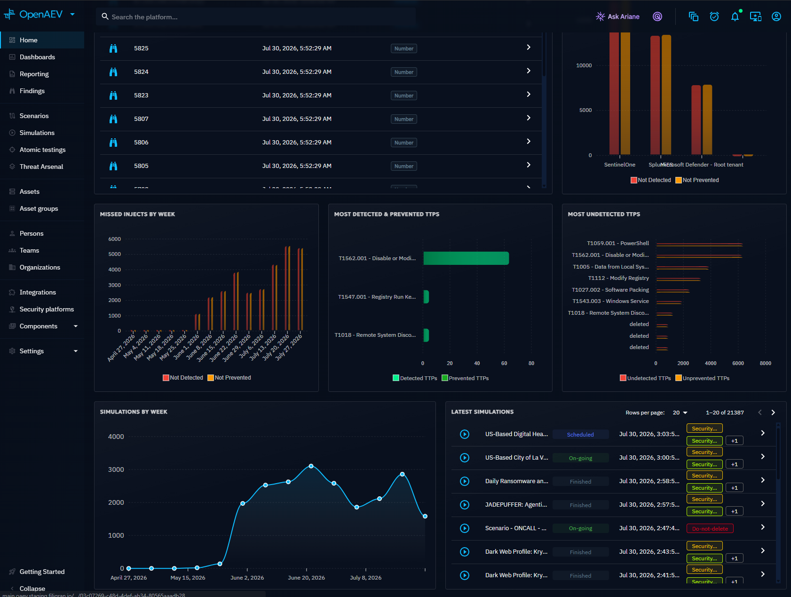Click play icon for JADEPUFFER simulation
The image size is (791, 597).
click(465, 505)
